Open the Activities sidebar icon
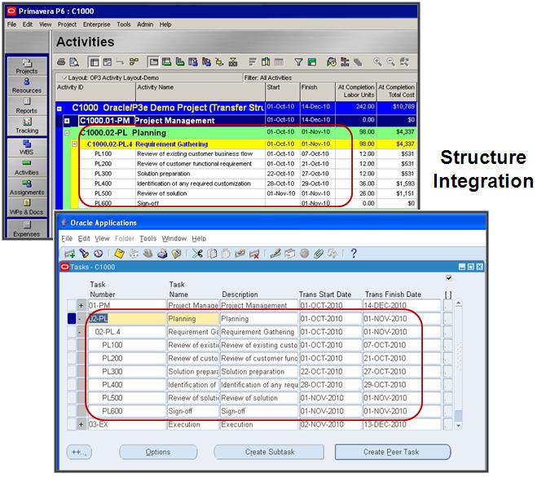This screenshot has width=546, height=478. (27, 168)
